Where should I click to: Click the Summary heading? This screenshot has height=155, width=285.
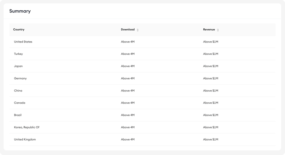20,11
